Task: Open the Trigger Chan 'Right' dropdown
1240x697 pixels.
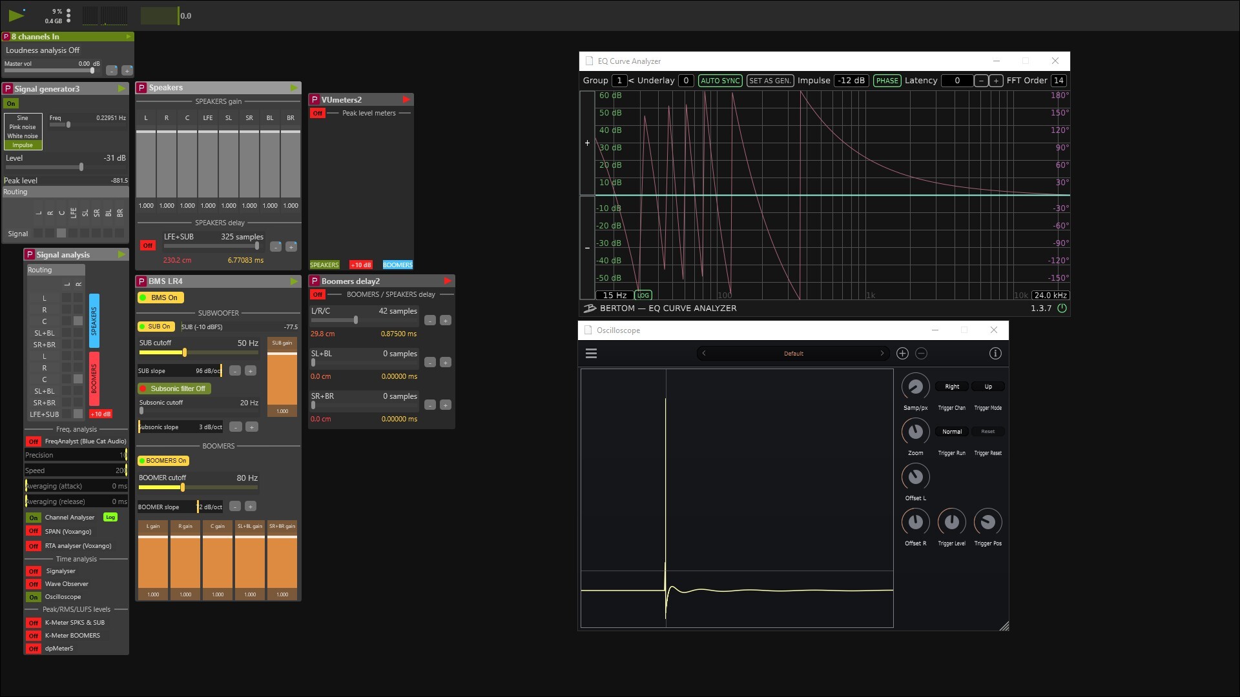Action: tap(952, 387)
